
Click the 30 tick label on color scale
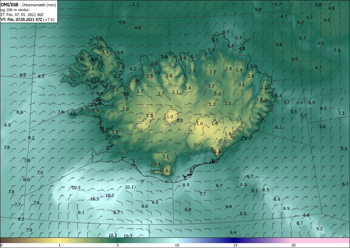pyautogui.click(x=293, y=245)
